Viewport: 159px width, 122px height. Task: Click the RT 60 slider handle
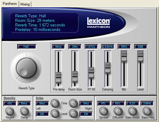click(91, 73)
